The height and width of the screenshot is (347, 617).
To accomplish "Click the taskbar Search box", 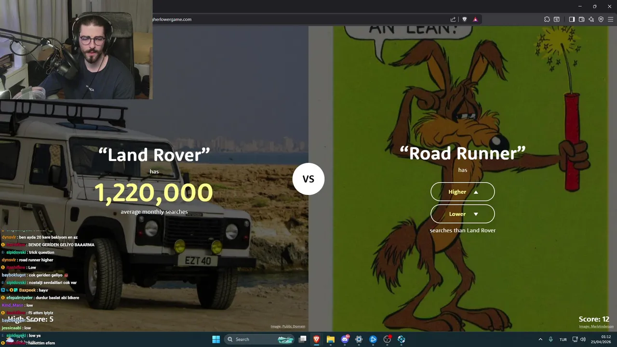I will (x=260, y=339).
